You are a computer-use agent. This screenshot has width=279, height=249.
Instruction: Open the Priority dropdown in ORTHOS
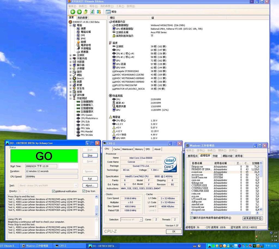(26, 191)
